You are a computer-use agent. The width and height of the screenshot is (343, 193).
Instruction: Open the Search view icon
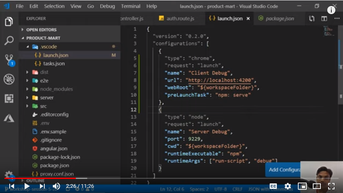point(9,41)
